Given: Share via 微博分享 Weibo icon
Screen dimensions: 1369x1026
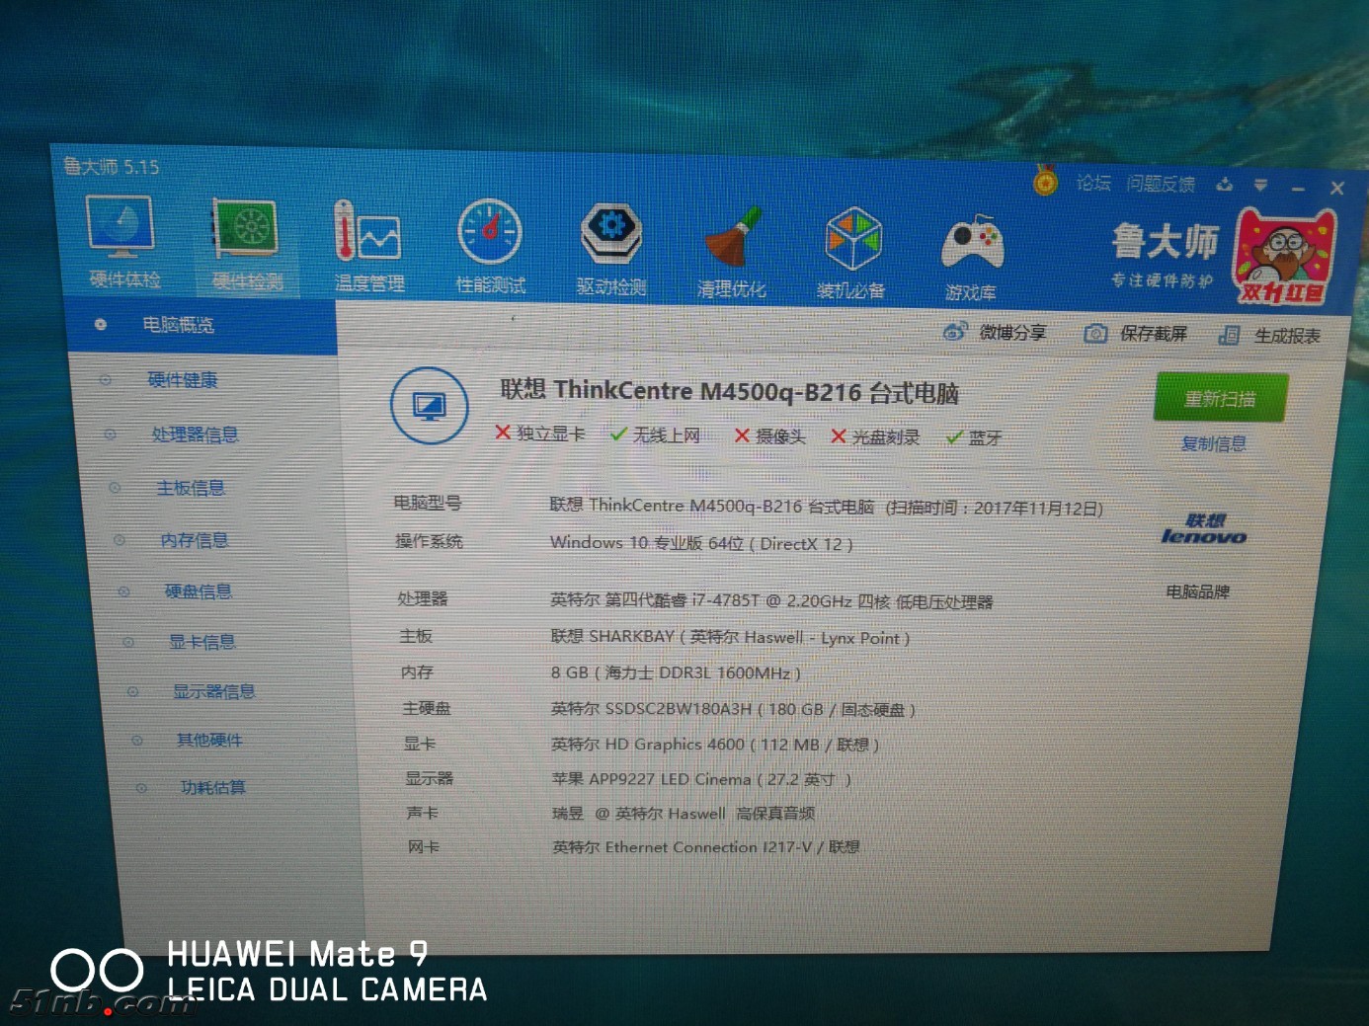Looking at the screenshot, I should click(995, 333).
